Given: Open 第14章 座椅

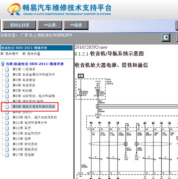Looking at the screenshot, I should [22, 139].
